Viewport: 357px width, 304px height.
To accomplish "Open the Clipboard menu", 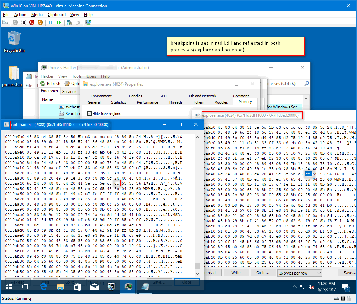I will coord(56,15).
